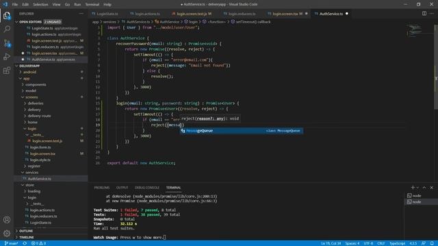Change language mode via TypeScript indicator
The width and height of the screenshot is (438, 246).
pos(397,243)
